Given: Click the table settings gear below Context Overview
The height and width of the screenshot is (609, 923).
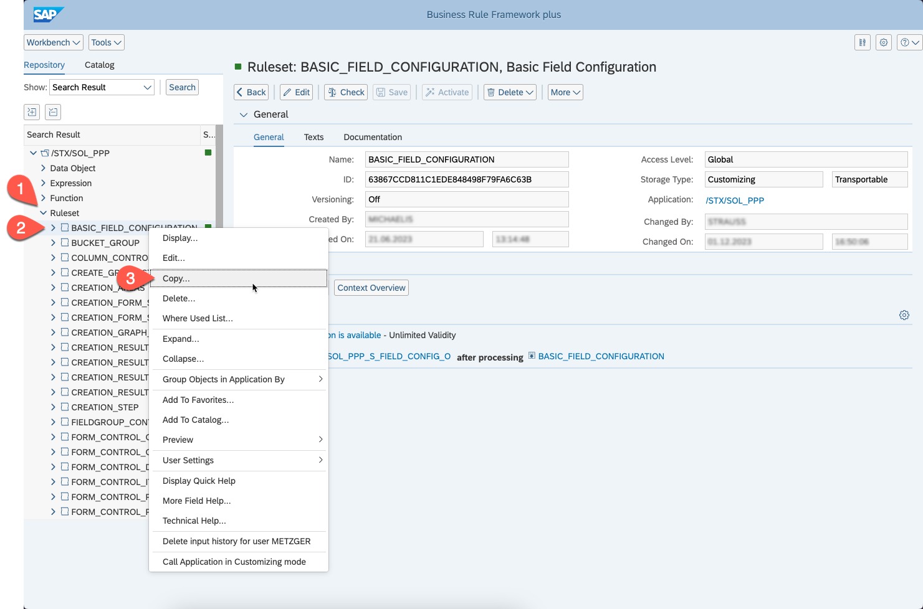Looking at the screenshot, I should pos(904,315).
